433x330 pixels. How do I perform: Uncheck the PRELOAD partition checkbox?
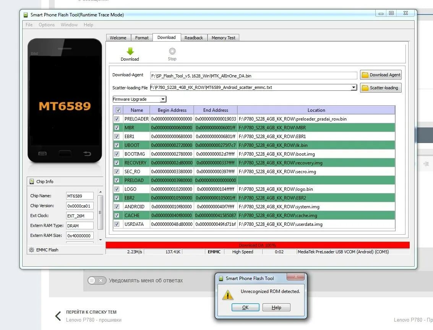[117, 180]
